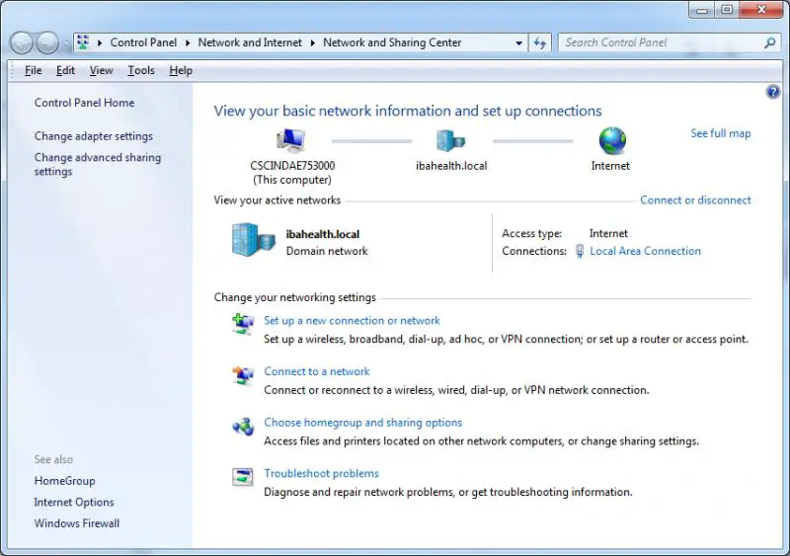This screenshot has width=790, height=556.
Task: Go back with the Back arrow button
Action: tap(22, 42)
